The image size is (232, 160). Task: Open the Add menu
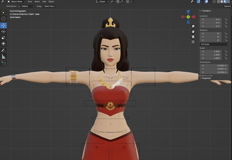pyautogui.click(x=44, y=2)
